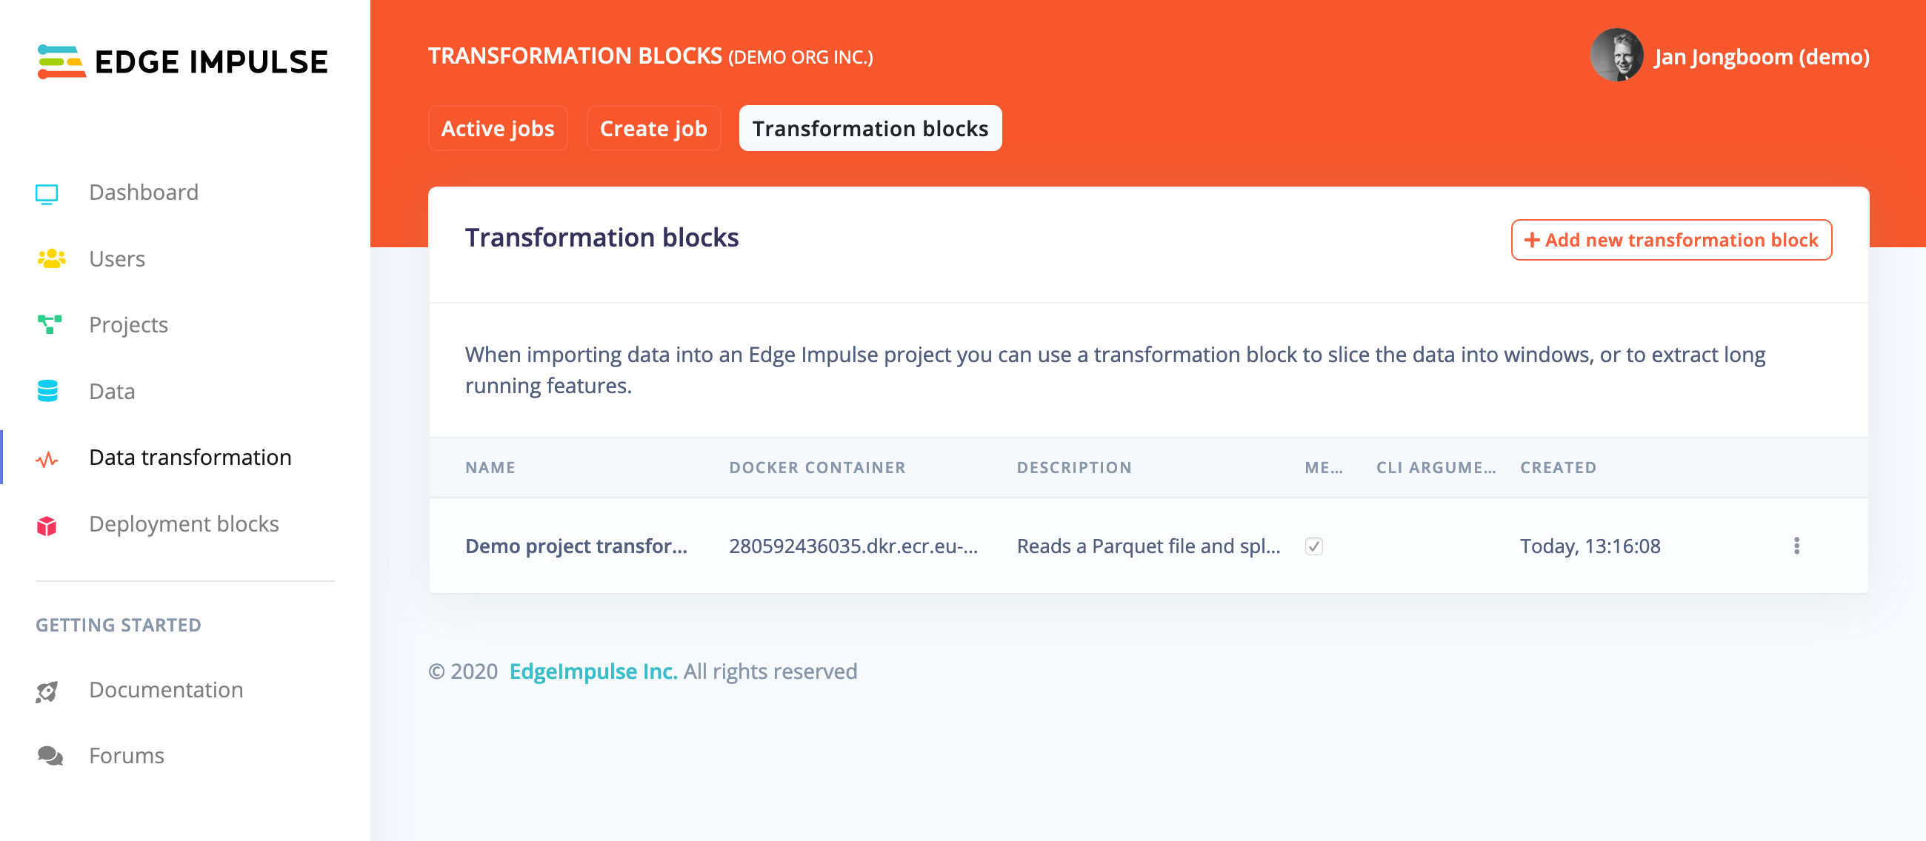Switch to the Active jobs tab
The height and width of the screenshot is (841, 1926).
click(x=498, y=129)
